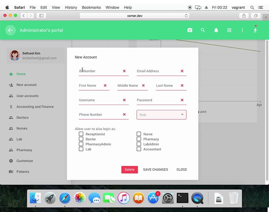Open Accounting and Finance in sidebar

tap(35, 107)
